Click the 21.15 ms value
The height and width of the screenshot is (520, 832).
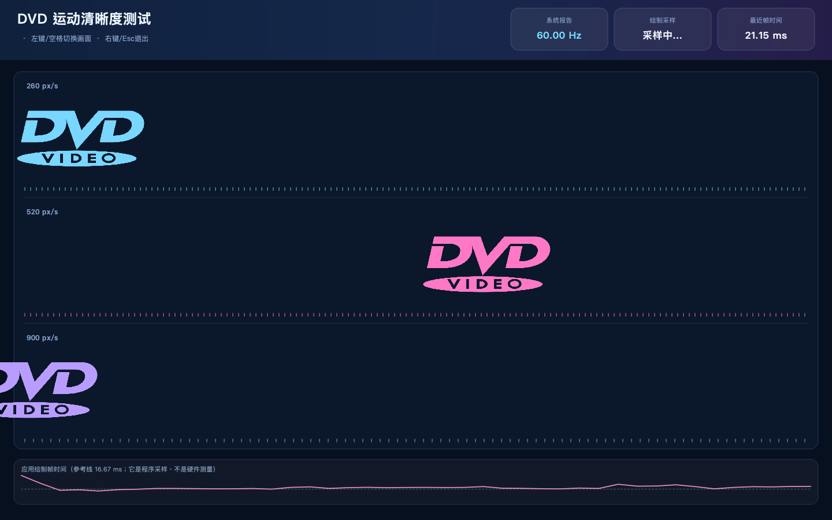(766, 35)
